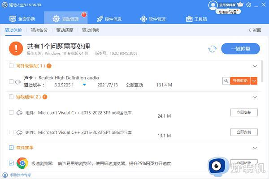Click the 共有1个问题需要处理 heading
The width and height of the screenshot is (269, 179).
click(x=58, y=46)
